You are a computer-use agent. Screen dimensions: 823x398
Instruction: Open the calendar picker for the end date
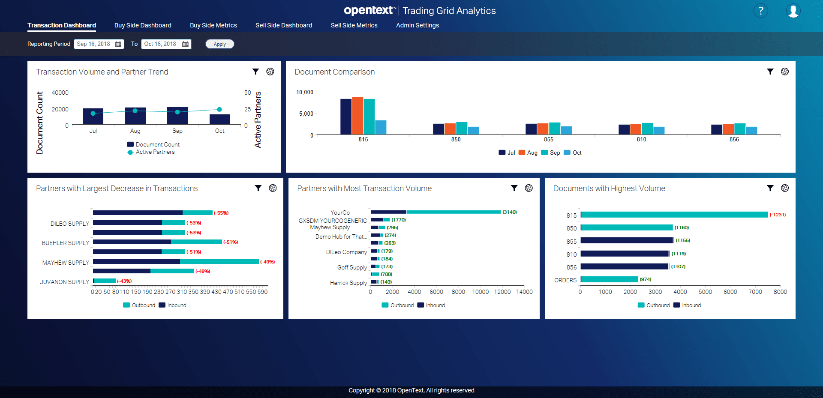point(185,44)
